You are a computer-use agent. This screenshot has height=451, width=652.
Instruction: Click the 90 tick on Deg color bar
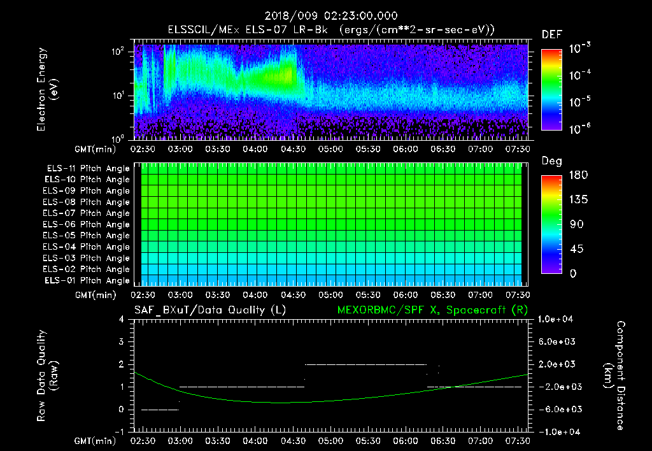point(577,225)
